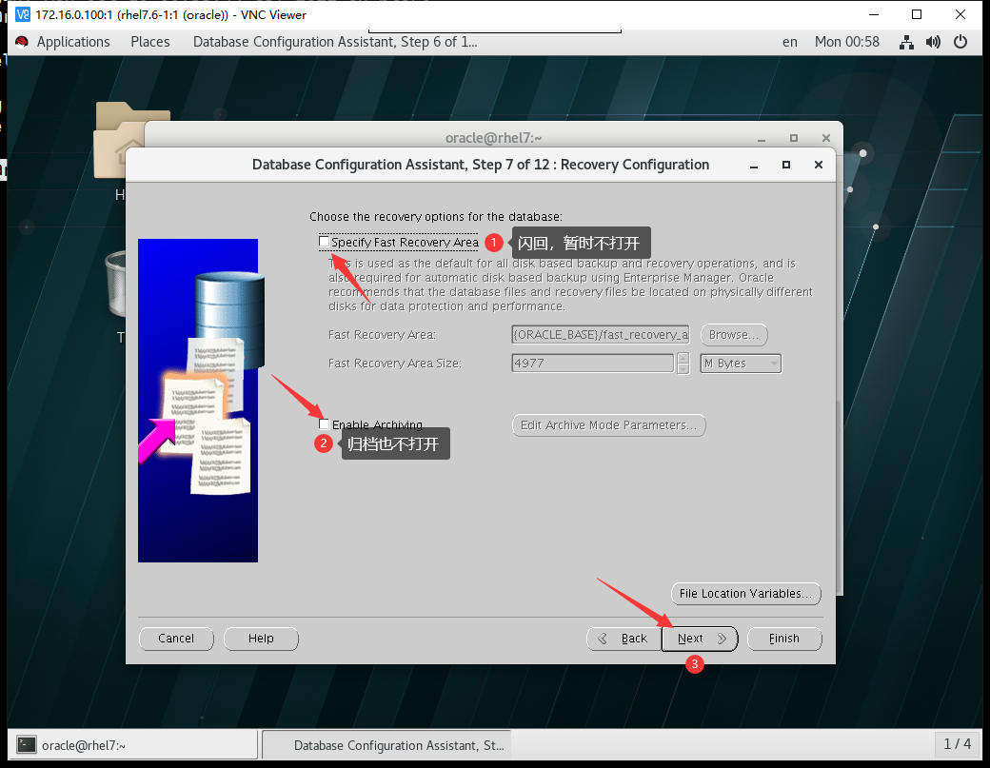Click the Red Hat logo icon

[22, 42]
